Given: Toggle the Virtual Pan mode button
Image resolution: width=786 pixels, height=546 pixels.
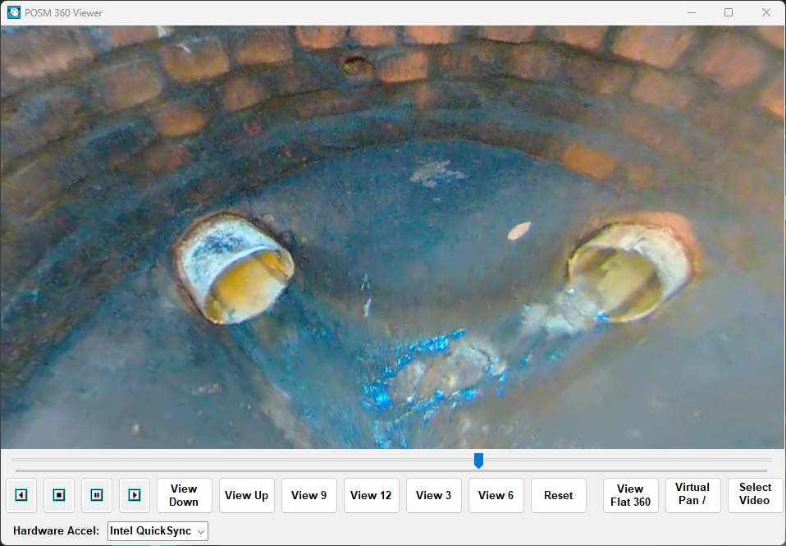Looking at the screenshot, I should [692, 495].
